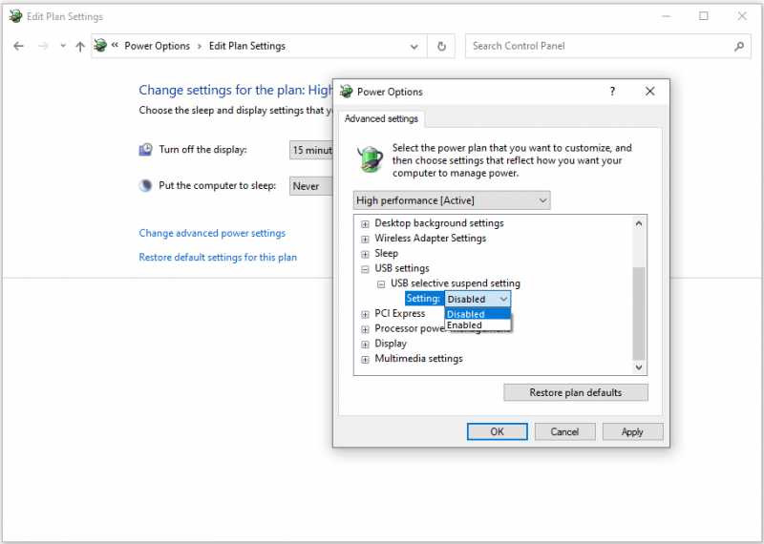Click the scroll up arrow of settings list
Viewport: 764px width, 544px height.
point(639,223)
